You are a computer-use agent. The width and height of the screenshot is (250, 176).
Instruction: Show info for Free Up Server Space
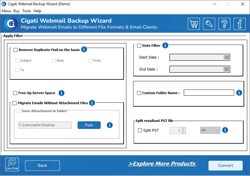pos(61,93)
